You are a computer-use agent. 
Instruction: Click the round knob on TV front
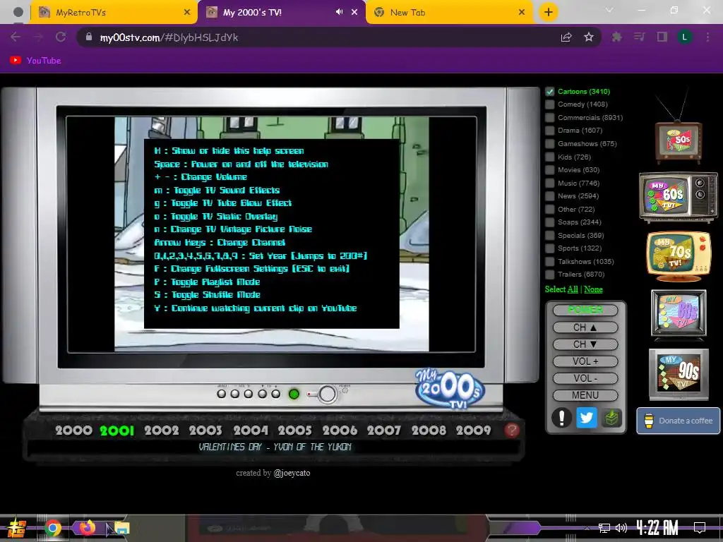(x=328, y=394)
